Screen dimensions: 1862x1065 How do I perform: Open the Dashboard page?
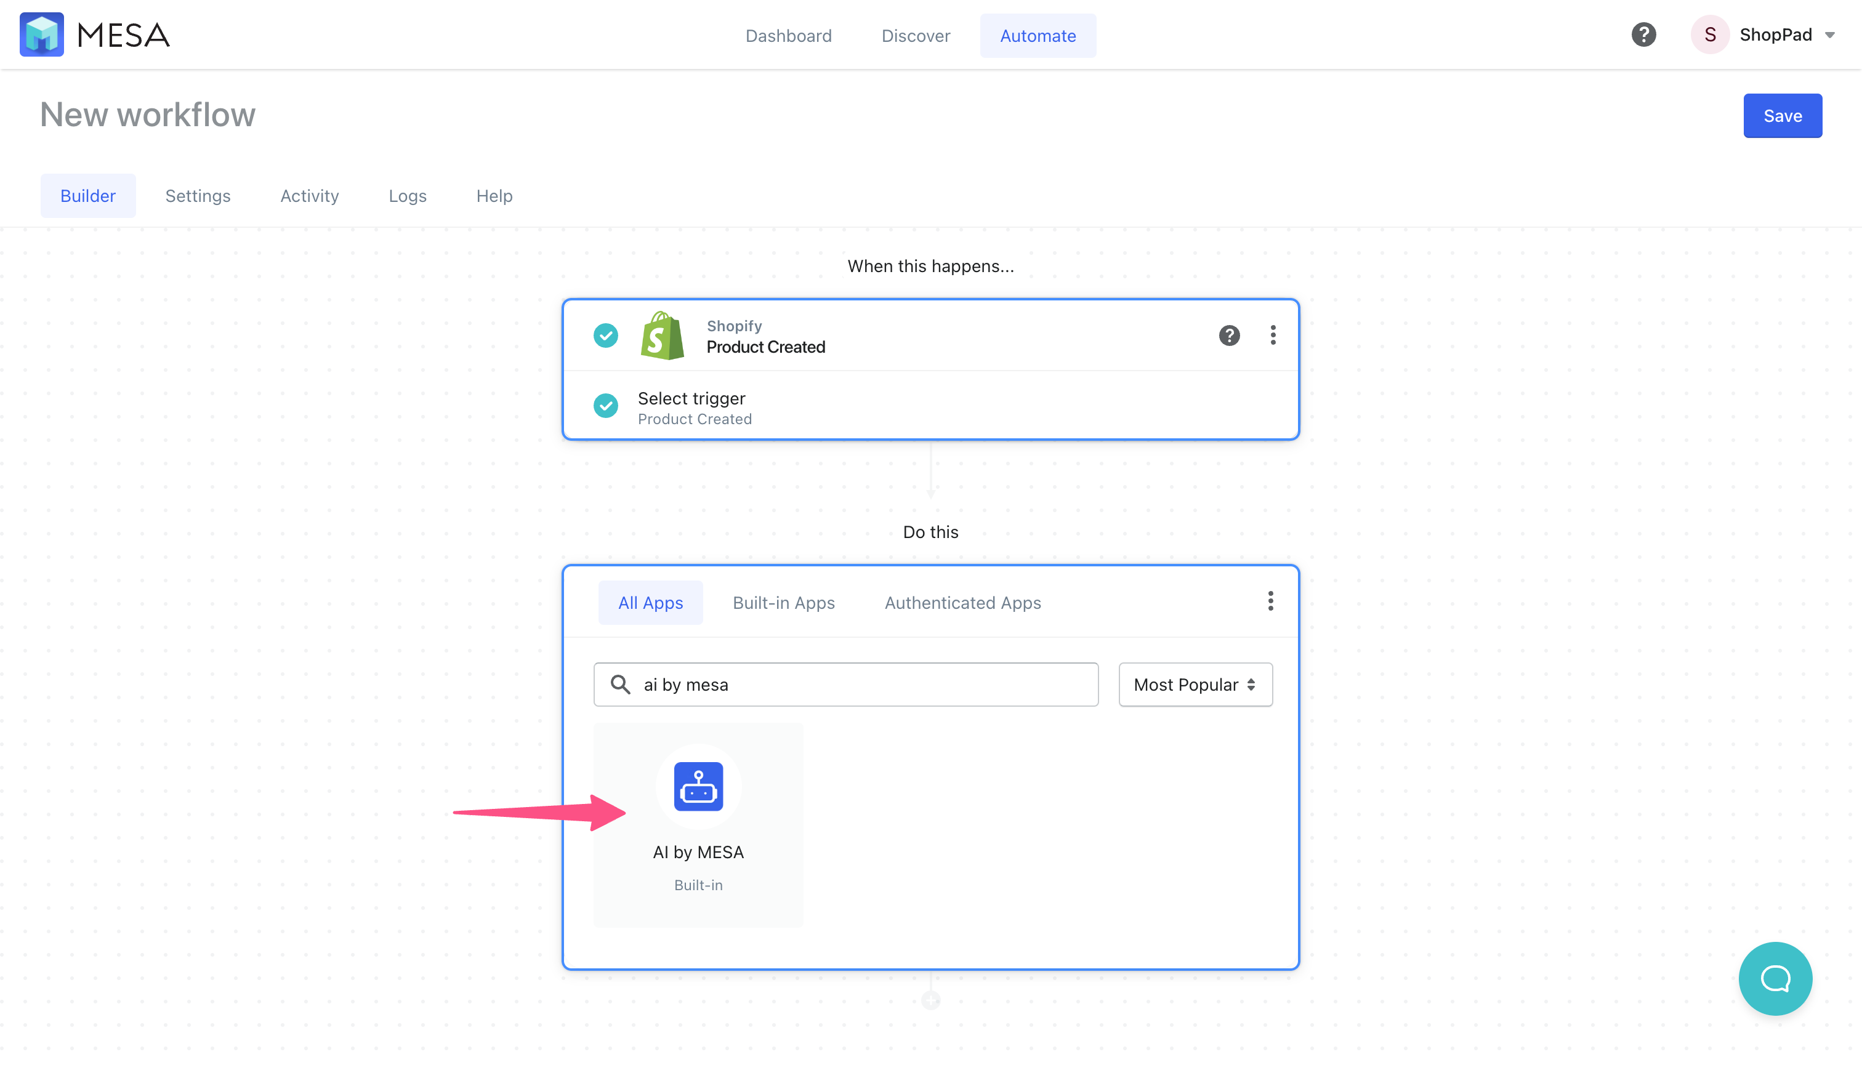[x=788, y=36]
